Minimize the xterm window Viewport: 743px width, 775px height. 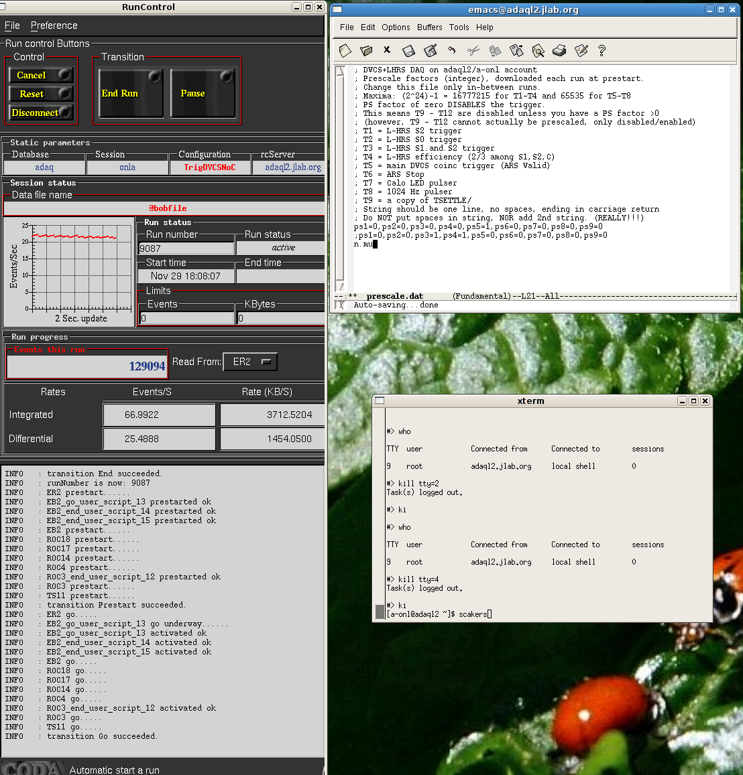[x=682, y=401]
